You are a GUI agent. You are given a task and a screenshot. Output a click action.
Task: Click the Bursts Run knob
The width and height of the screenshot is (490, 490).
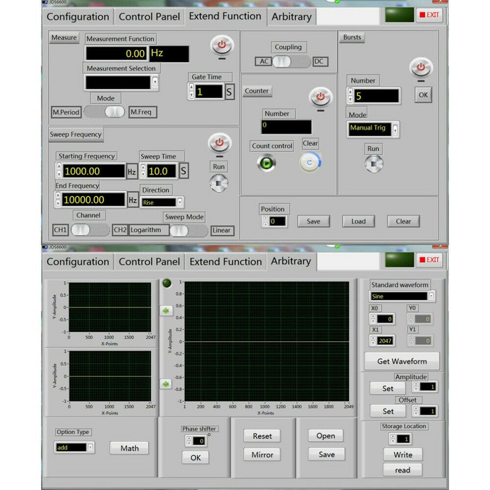tap(374, 164)
